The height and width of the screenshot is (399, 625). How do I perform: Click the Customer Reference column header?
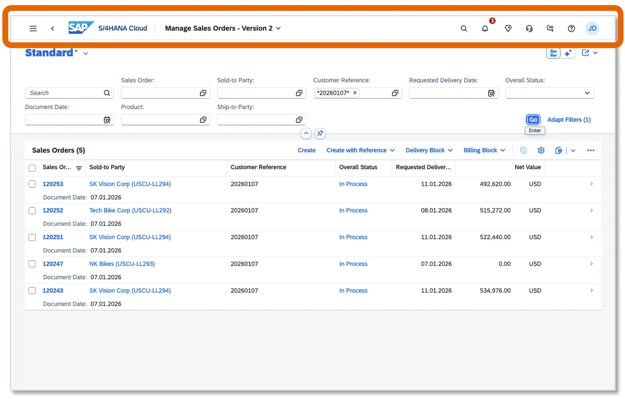tap(258, 167)
